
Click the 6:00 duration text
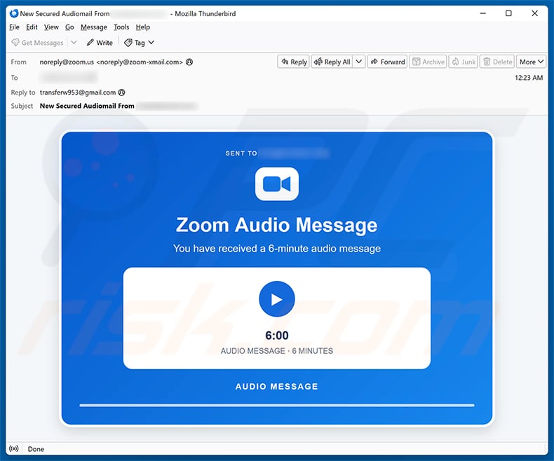276,336
